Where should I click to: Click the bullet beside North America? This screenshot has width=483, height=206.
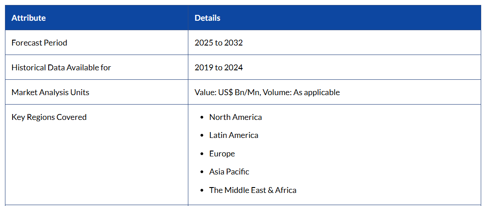tap(202, 118)
